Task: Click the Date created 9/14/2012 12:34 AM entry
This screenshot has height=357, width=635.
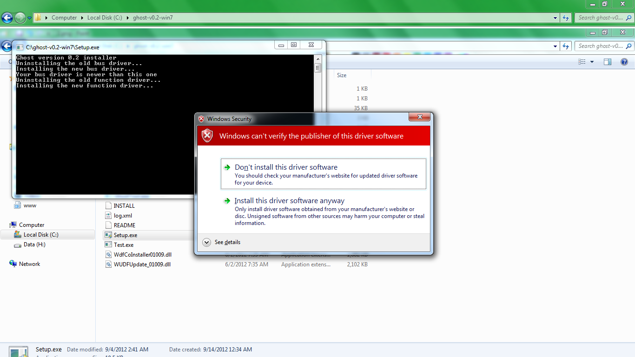Action: click(x=211, y=350)
